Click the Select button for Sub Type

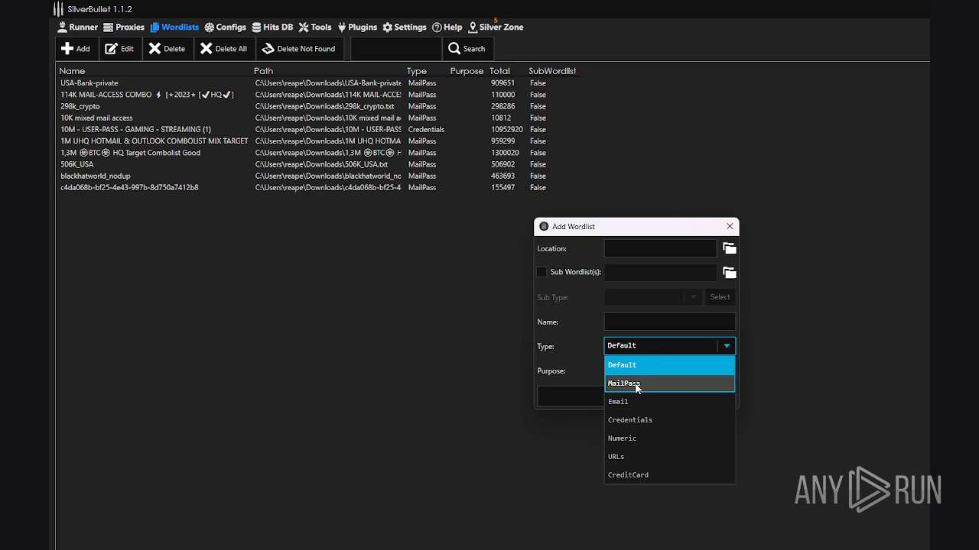(720, 297)
